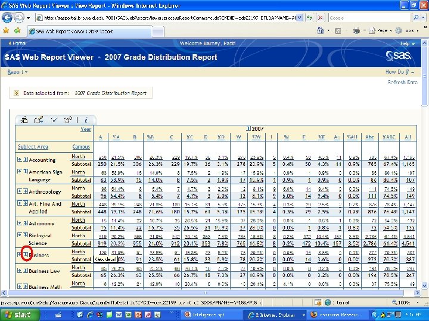Open the Report menu
Screen dimensions: 429x321
click(17, 72)
